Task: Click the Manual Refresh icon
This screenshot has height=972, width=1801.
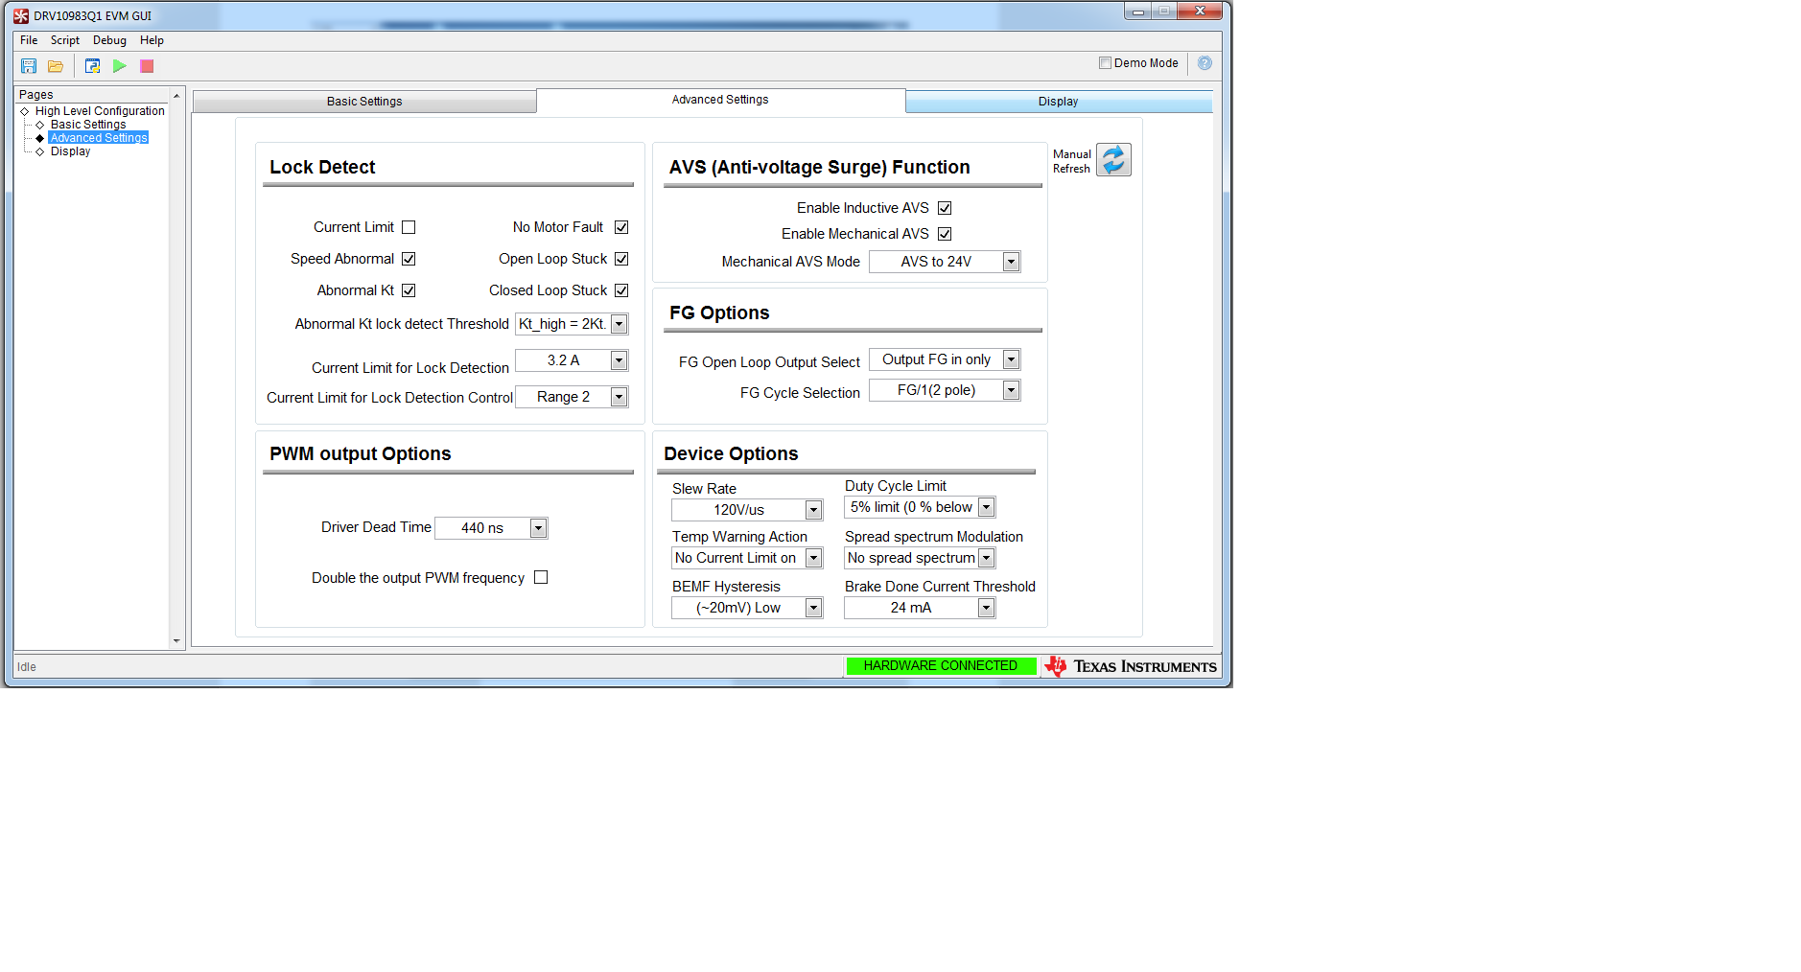Action: (1113, 160)
